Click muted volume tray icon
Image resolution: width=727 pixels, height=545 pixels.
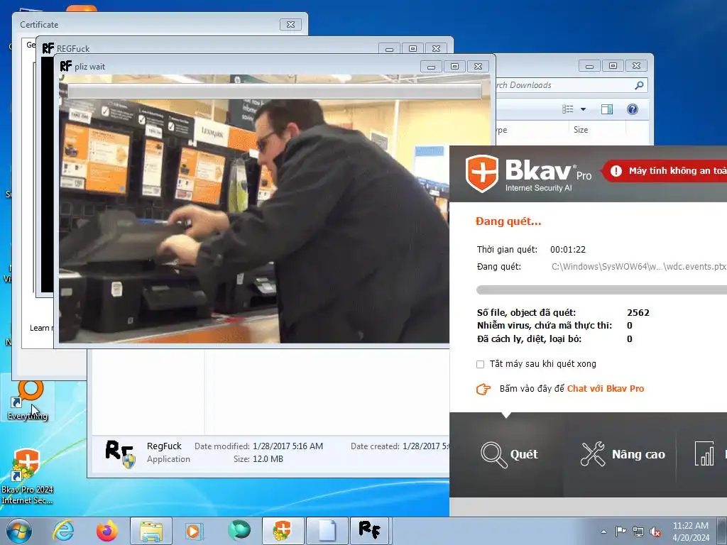pyautogui.click(x=655, y=532)
